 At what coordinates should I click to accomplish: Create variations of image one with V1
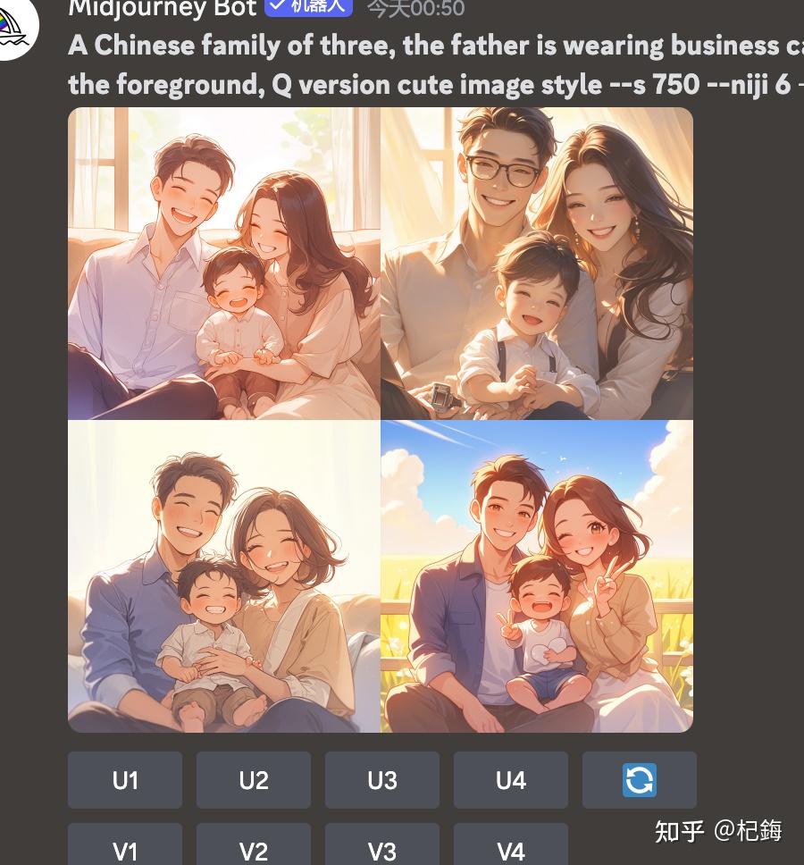click(125, 845)
